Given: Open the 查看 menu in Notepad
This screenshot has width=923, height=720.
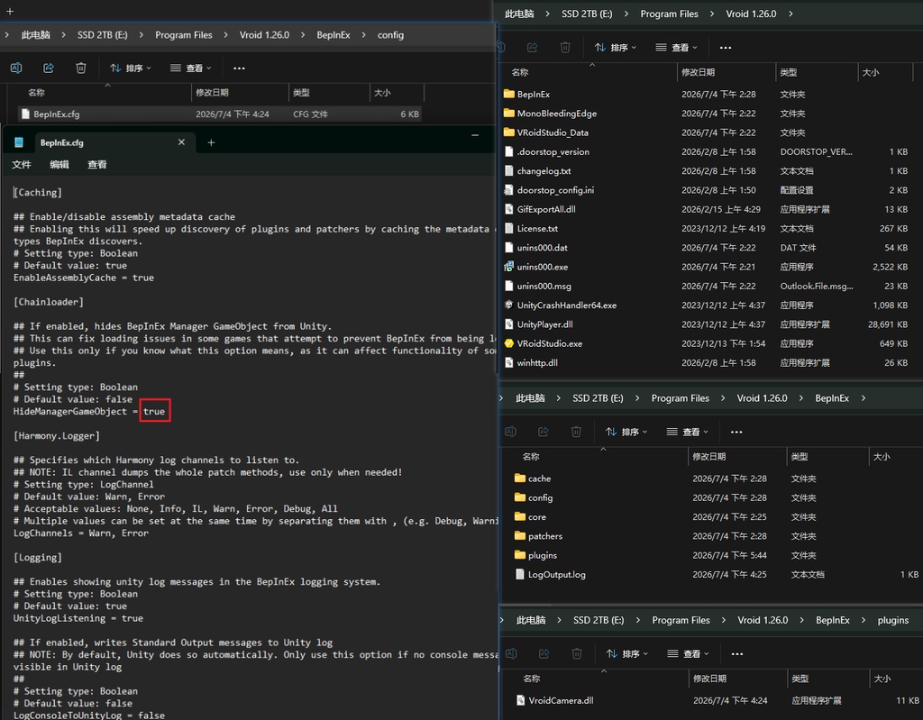Looking at the screenshot, I should (x=97, y=164).
